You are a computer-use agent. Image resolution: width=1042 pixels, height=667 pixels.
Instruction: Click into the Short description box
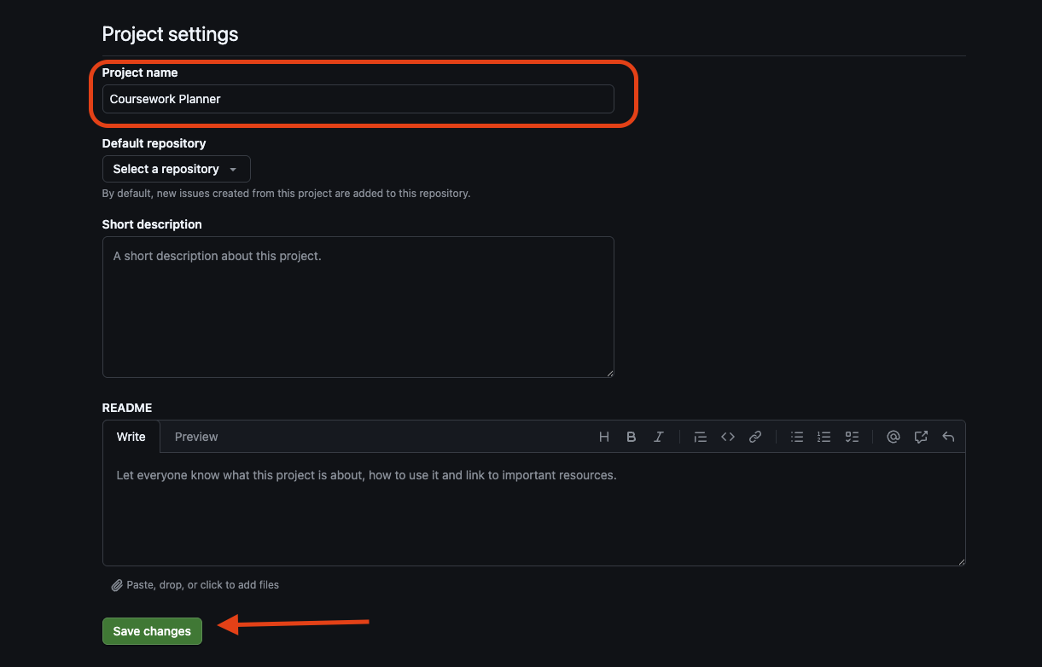[358, 307]
